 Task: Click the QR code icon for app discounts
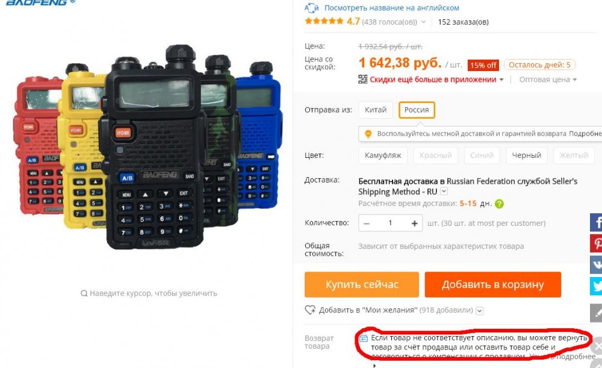point(362,80)
